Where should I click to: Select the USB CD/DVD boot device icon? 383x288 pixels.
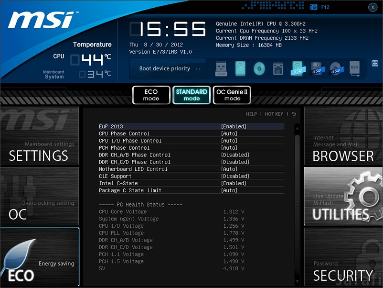tap(336, 69)
